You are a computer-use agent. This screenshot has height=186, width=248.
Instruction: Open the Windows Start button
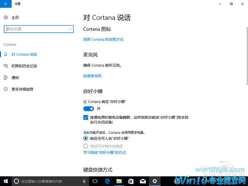point(6,181)
